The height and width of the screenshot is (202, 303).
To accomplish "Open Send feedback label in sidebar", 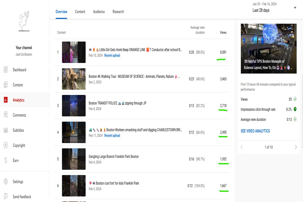I will (x=22, y=197).
